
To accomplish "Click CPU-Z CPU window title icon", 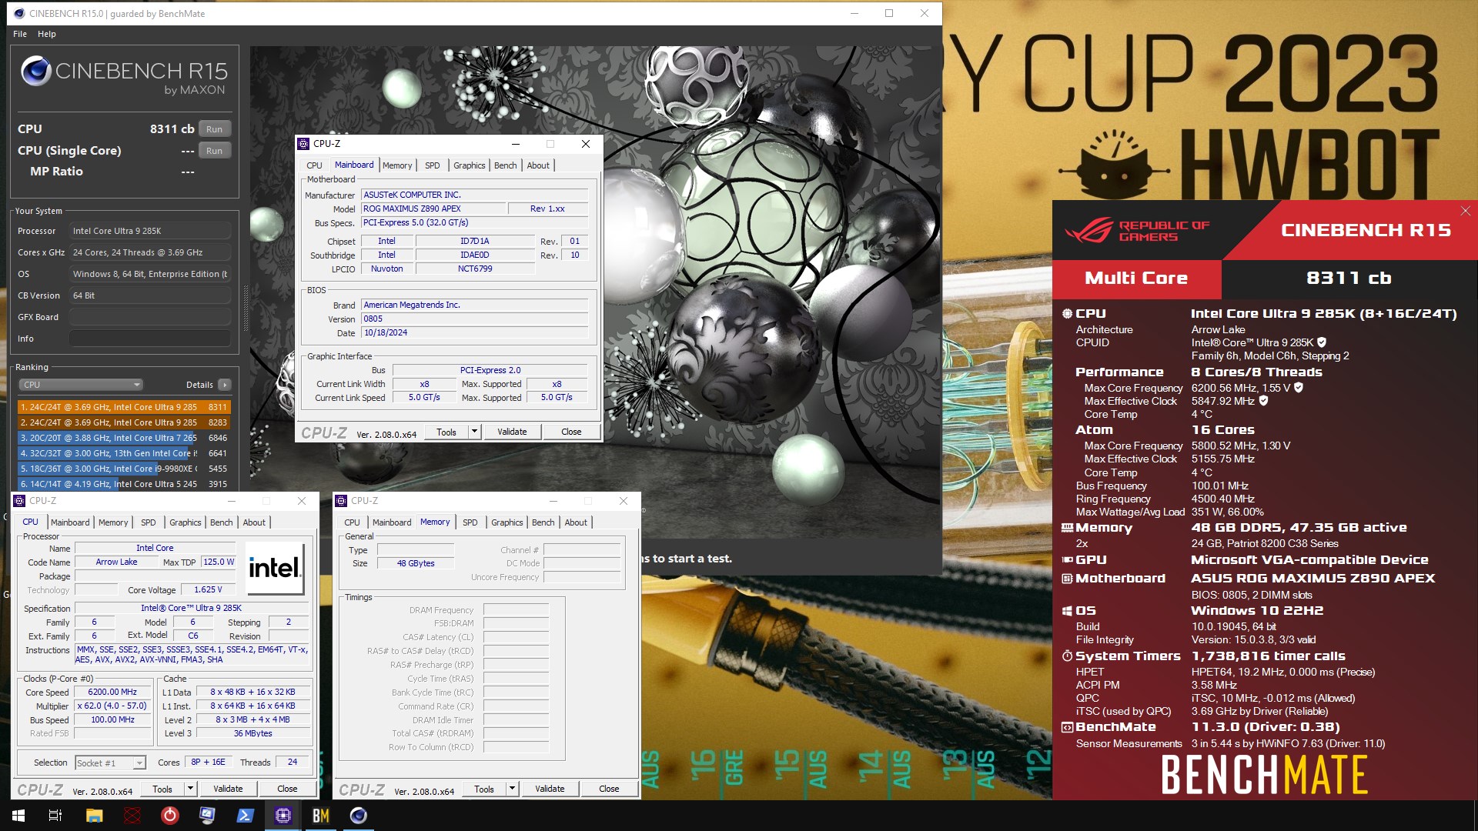I will 20,501.
